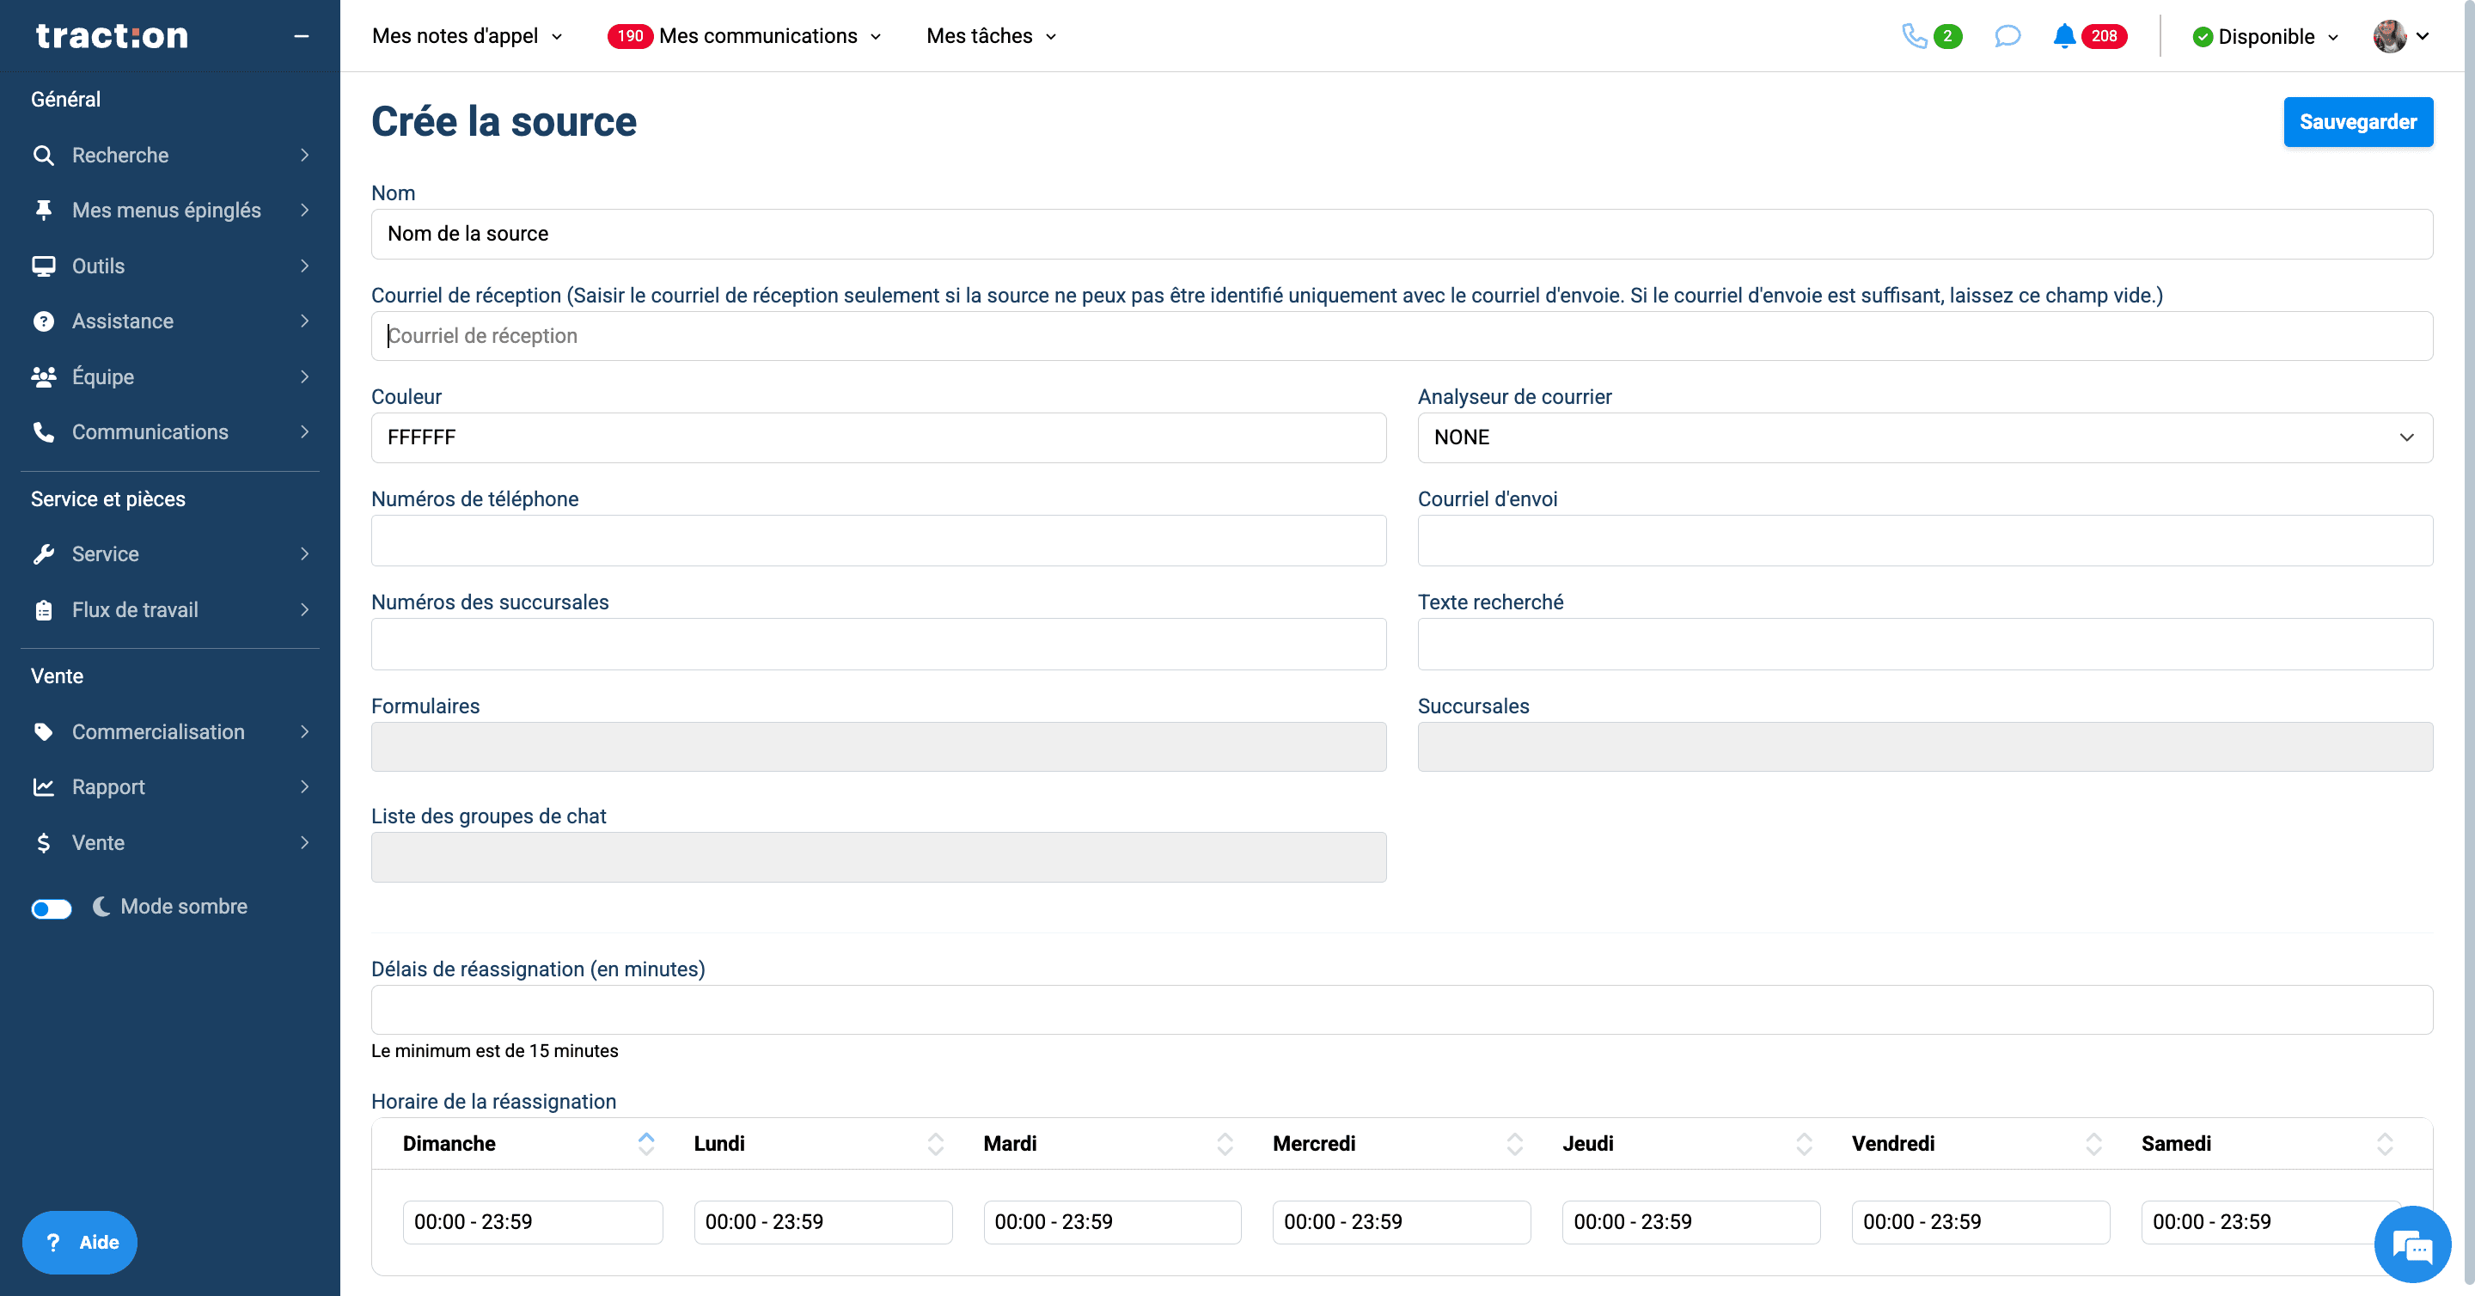The width and height of the screenshot is (2475, 1296).
Task: Click the Couleur FFFFFF field
Action: [x=878, y=438]
